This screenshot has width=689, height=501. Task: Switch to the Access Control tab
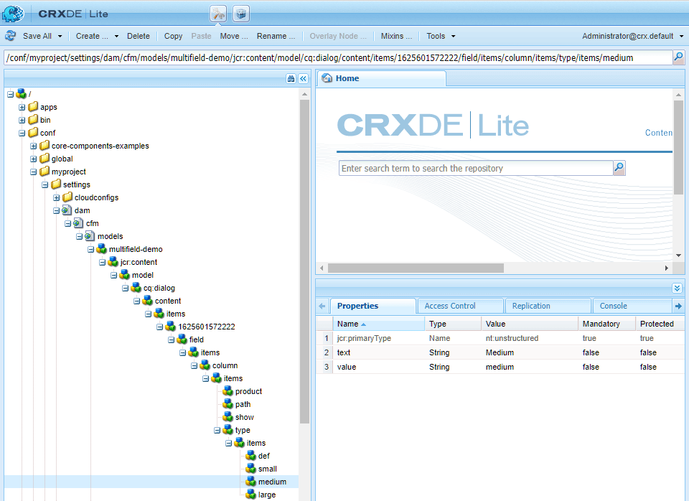coord(460,306)
